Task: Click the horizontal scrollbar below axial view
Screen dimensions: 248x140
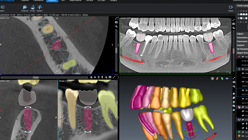Action: point(36,77)
